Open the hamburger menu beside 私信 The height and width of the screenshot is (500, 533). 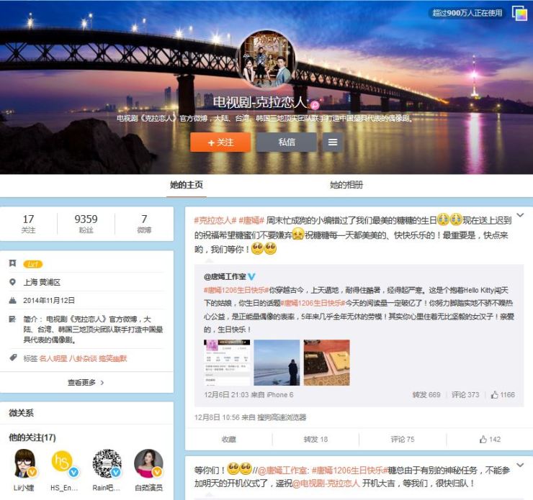(x=332, y=142)
